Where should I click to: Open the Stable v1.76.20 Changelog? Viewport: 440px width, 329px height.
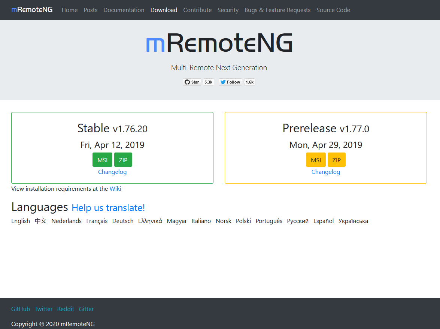coord(112,172)
